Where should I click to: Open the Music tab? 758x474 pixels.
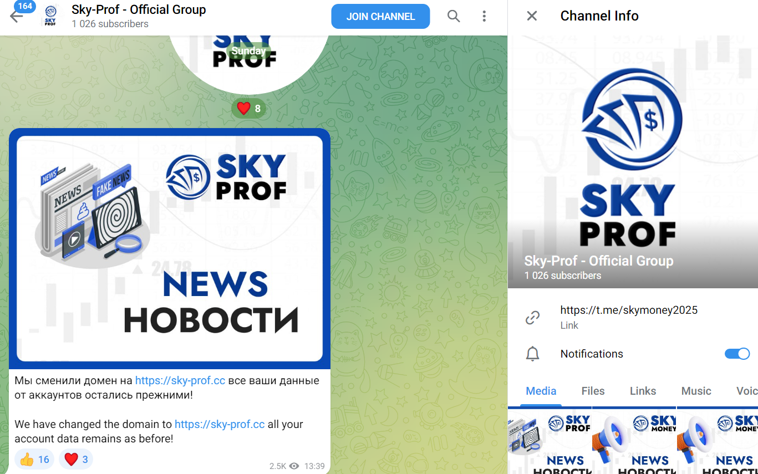point(696,391)
